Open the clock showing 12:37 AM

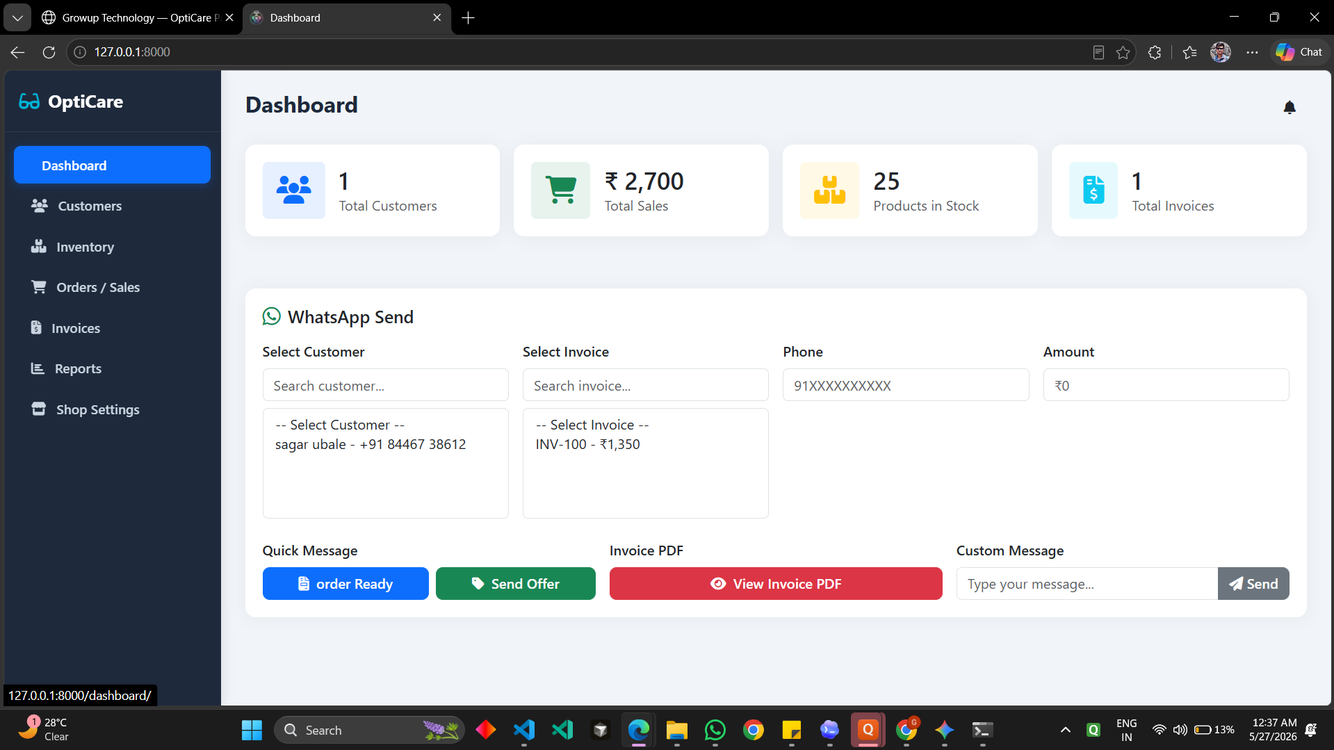point(1274,730)
